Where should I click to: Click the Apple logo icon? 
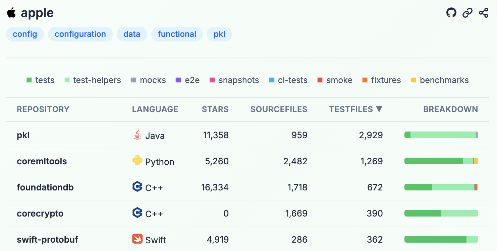11,13
